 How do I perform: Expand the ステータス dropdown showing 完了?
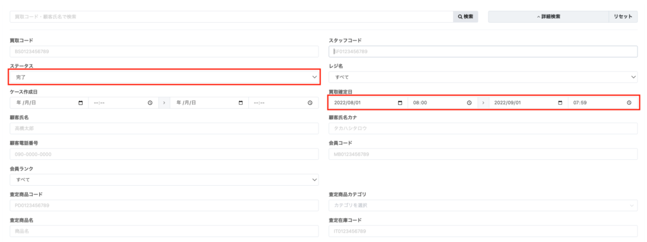(x=164, y=77)
